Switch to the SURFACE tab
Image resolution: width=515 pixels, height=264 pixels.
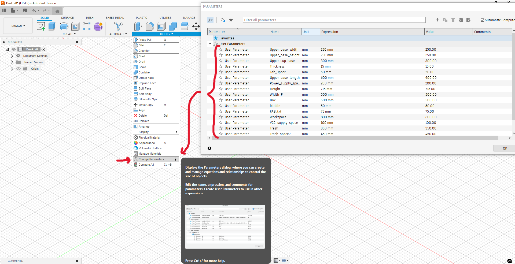point(67,18)
